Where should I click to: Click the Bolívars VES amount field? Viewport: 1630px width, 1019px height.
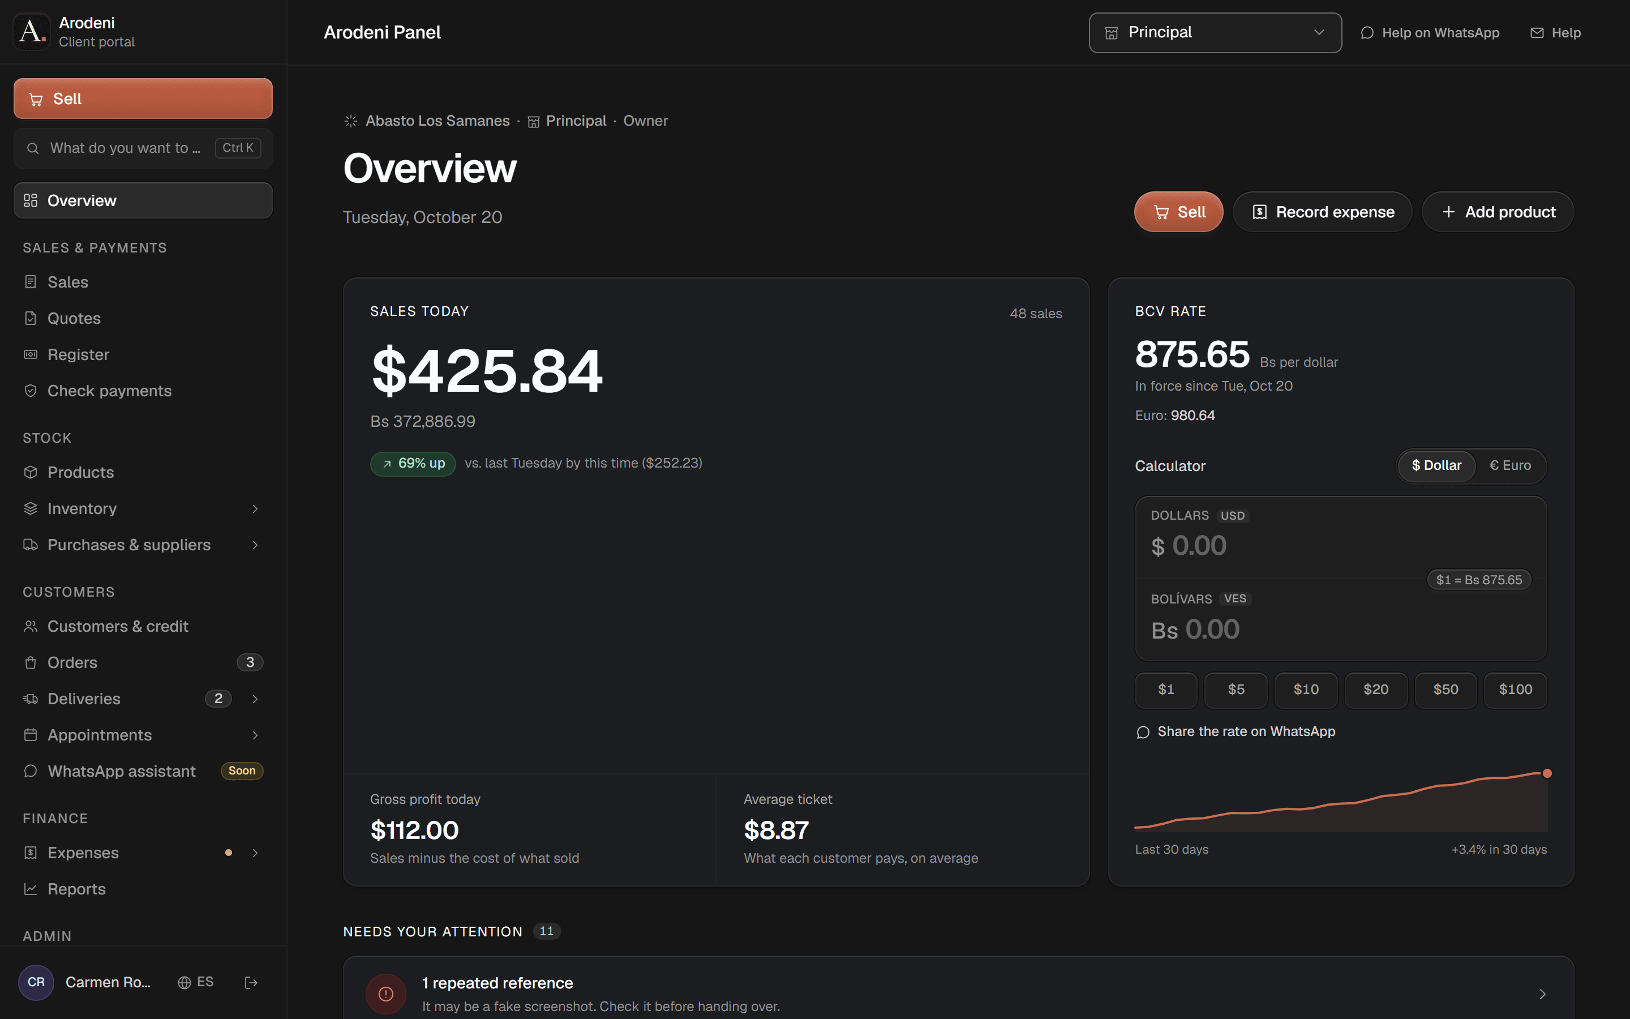(1341, 619)
